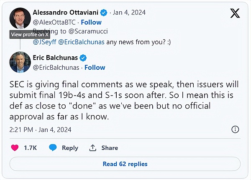Click Eric Balchunas's verified badge
Viewport: 251px width, 180px height.
(x=83, y=58)
